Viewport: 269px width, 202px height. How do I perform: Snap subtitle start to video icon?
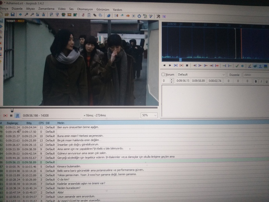51,15
